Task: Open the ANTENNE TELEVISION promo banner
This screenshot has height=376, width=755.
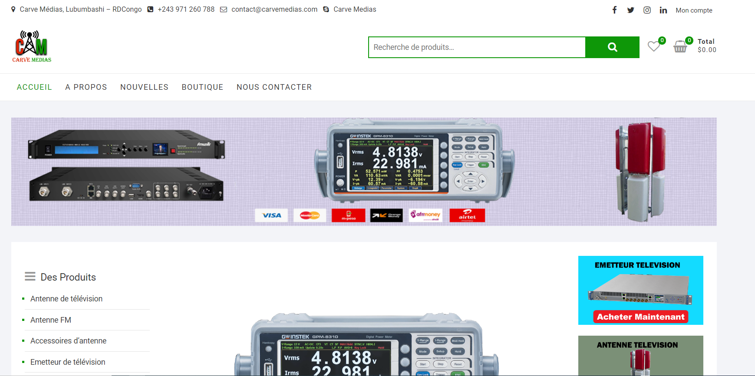Action: (x=640, y=356)
